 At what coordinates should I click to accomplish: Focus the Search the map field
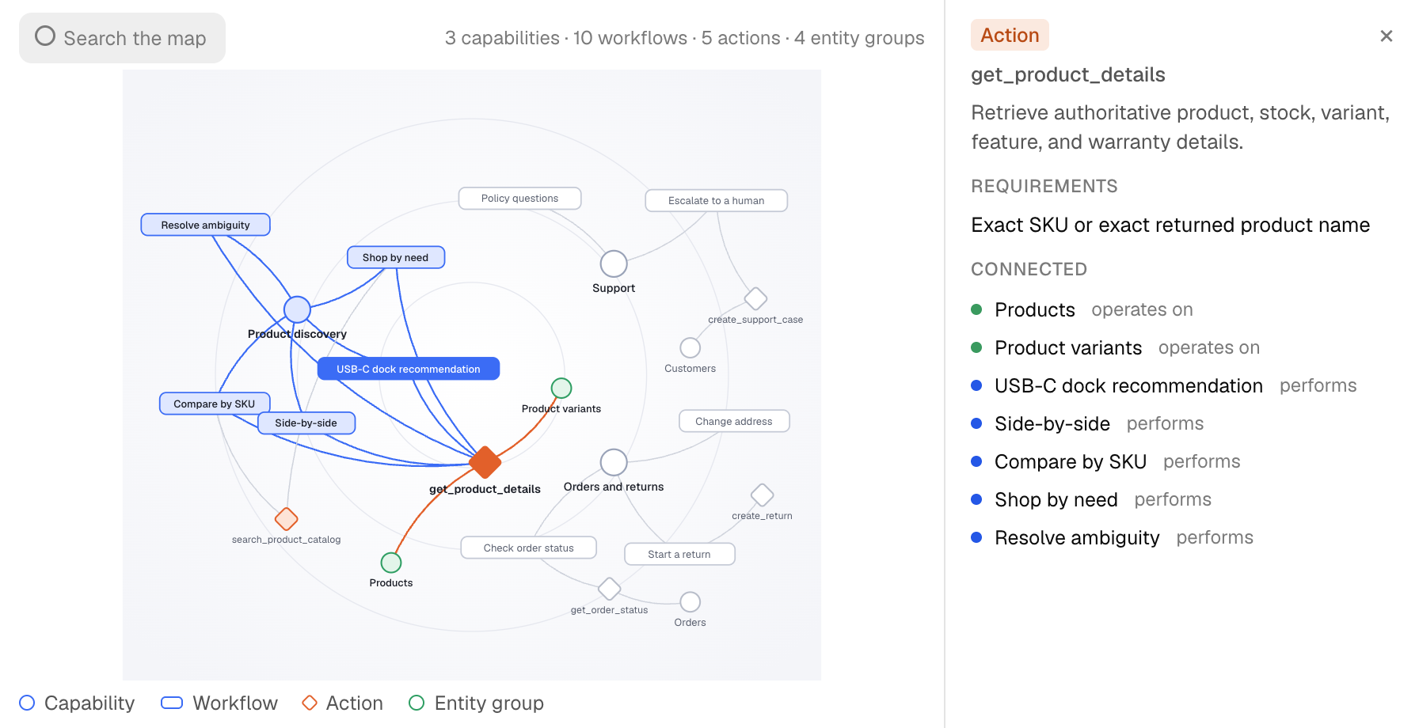click(x=122, y=38)
